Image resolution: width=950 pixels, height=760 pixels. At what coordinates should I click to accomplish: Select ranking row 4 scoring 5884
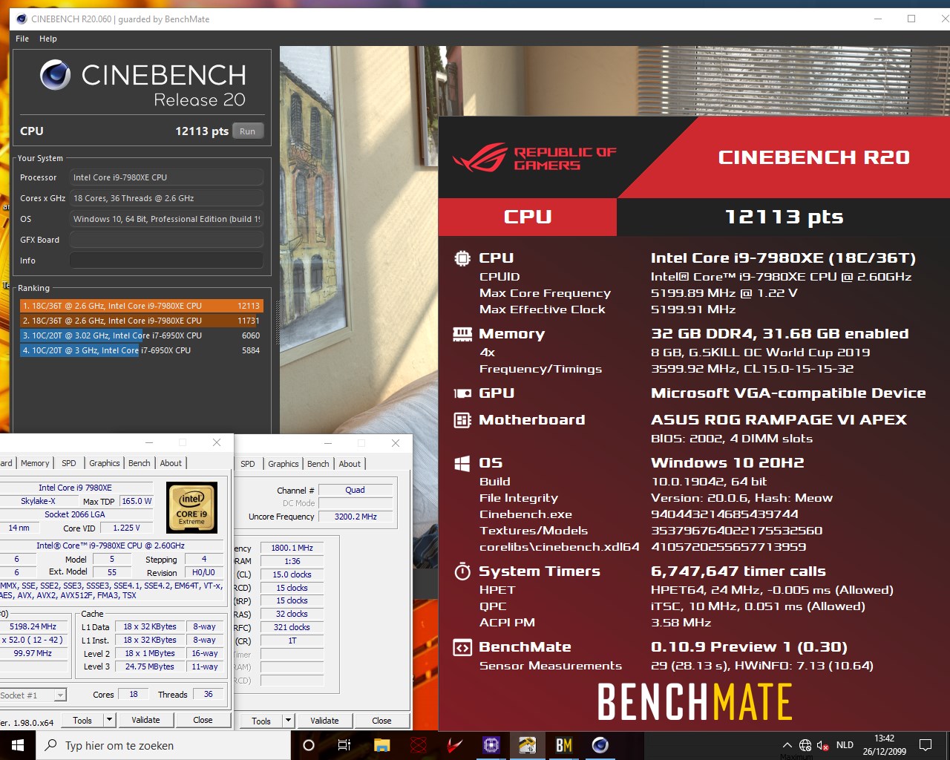(141, 350)
